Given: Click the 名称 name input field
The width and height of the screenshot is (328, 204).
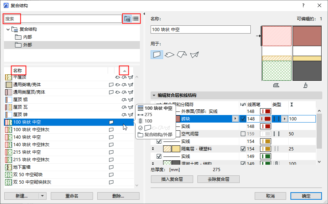Looking at the screenshot, I should [200, 29].
